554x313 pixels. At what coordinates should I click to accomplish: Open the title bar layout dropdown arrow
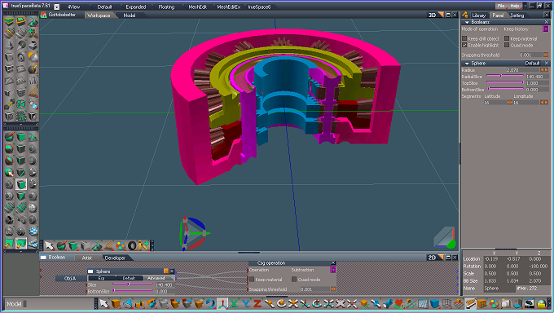tap(56, 7)
